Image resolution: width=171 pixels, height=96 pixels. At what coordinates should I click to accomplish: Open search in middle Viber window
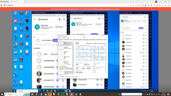point(103,18)
